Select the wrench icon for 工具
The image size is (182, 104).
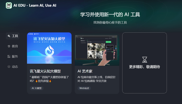9,36
